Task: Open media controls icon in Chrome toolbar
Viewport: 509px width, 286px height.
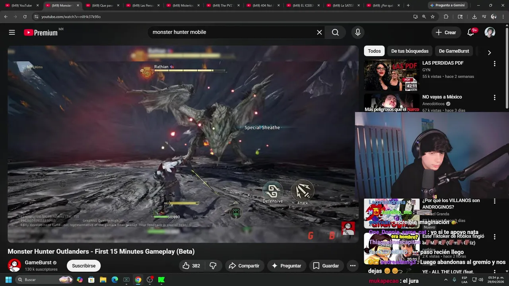Action: tap(484, 17)
